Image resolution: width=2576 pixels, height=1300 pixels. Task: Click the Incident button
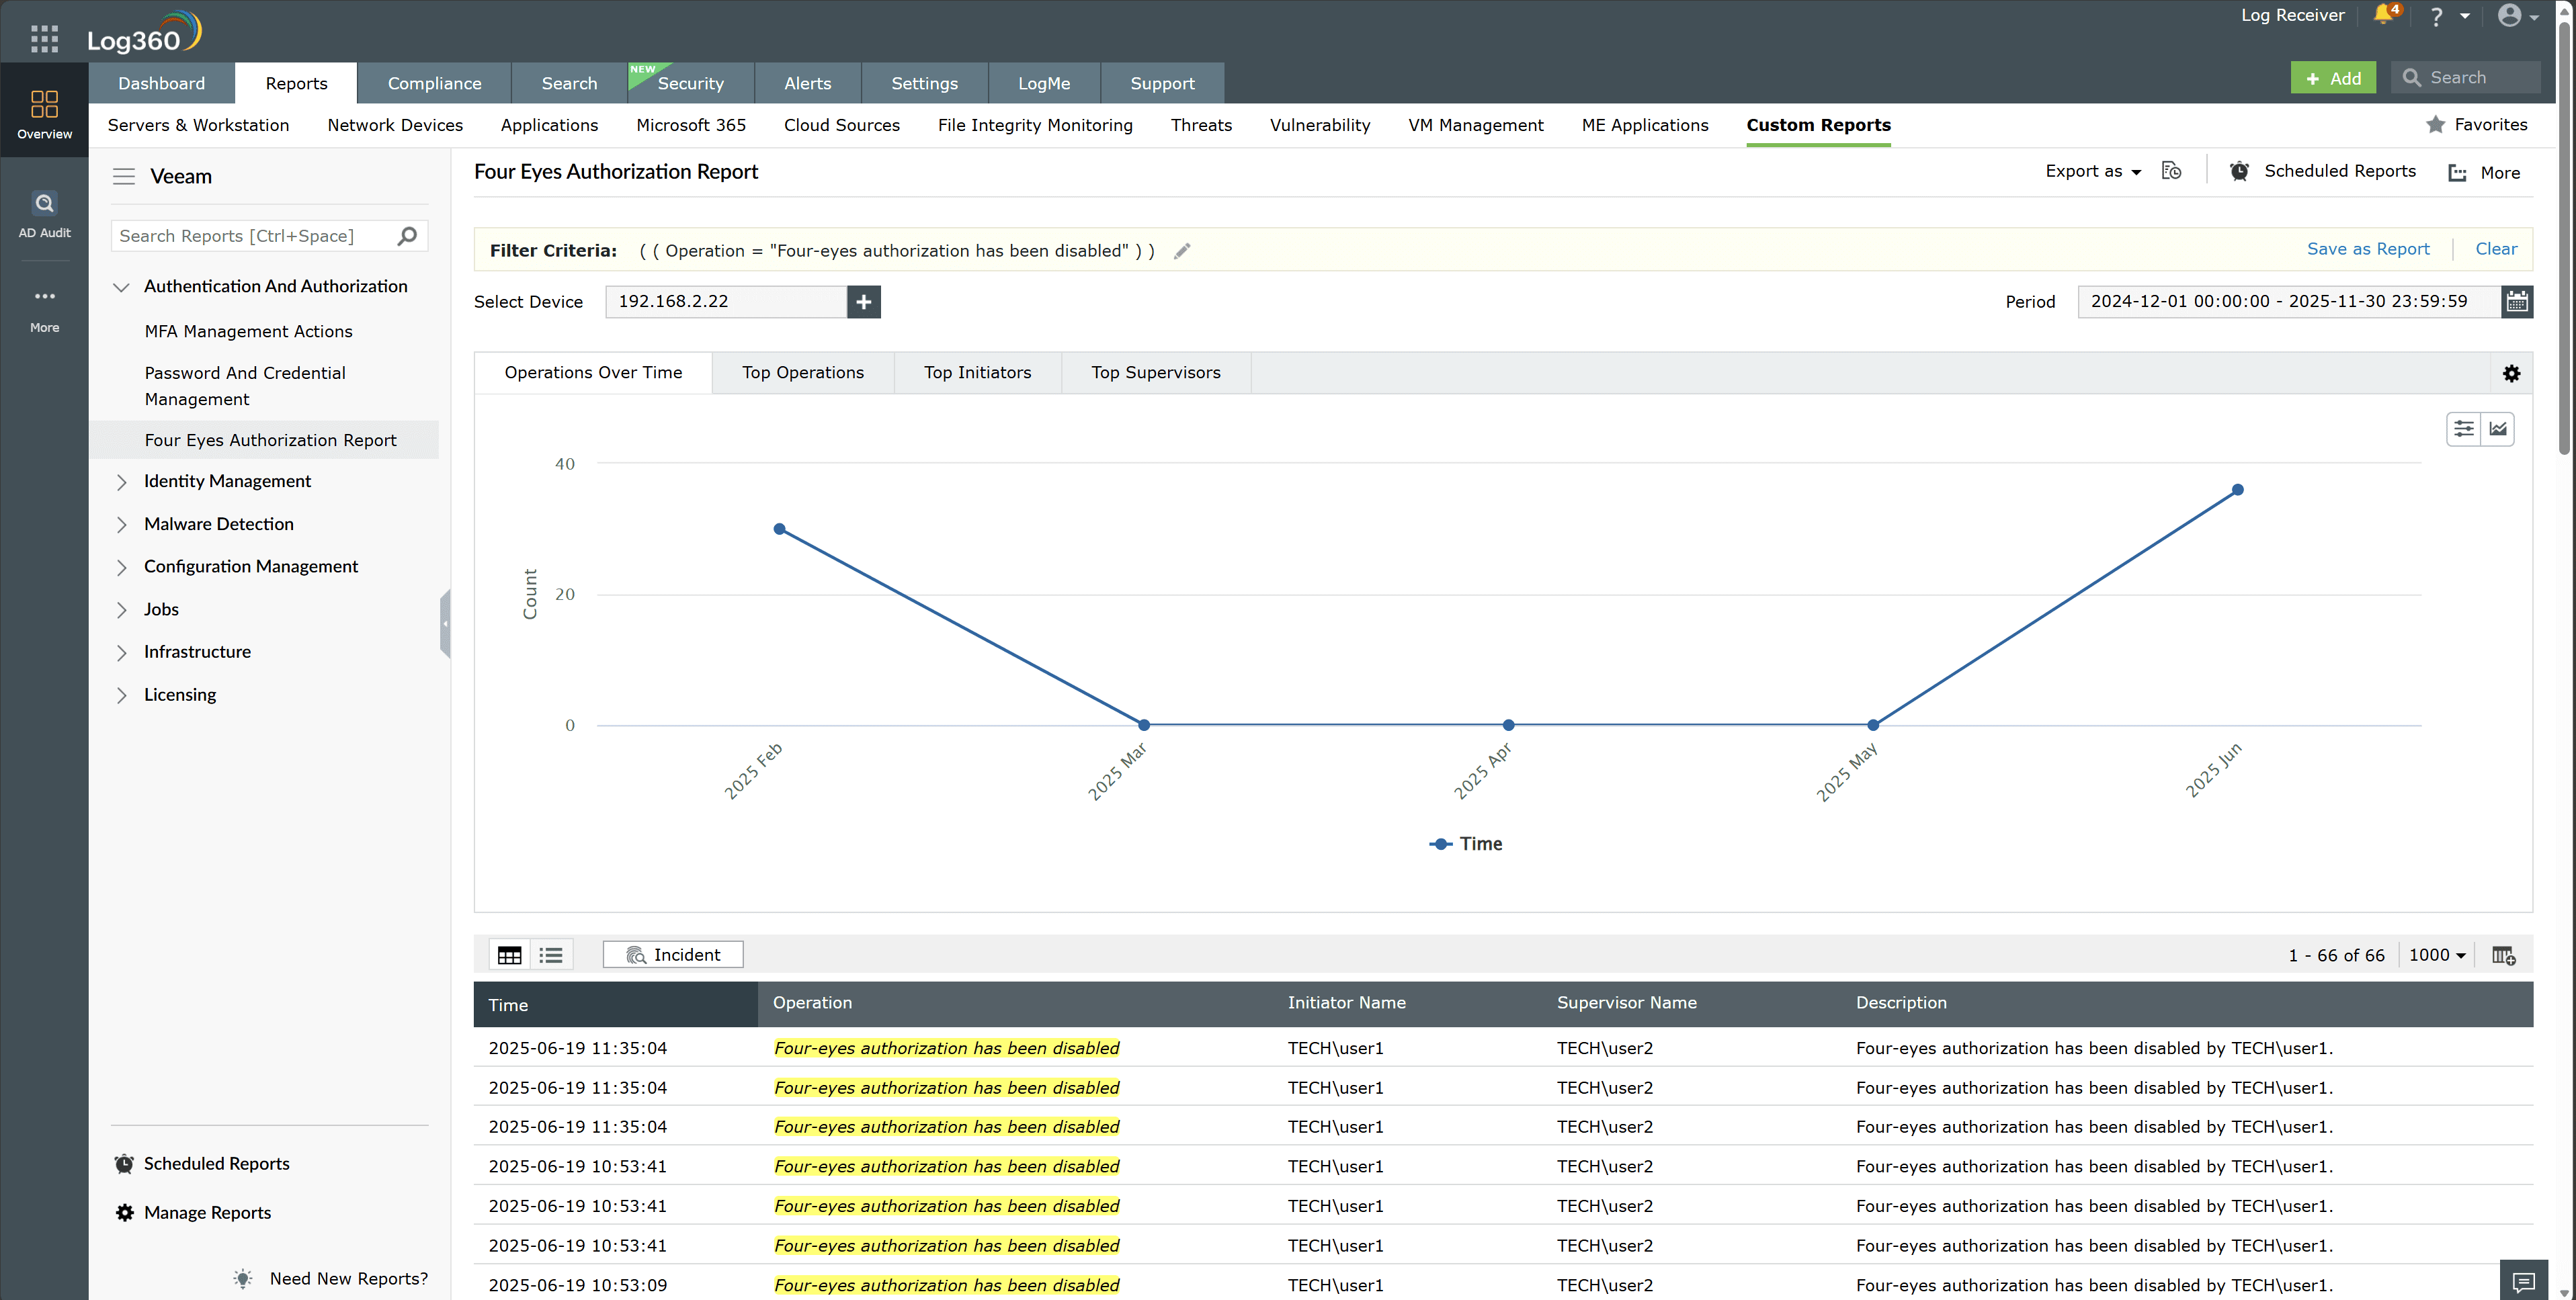click(x=673, y=955)
